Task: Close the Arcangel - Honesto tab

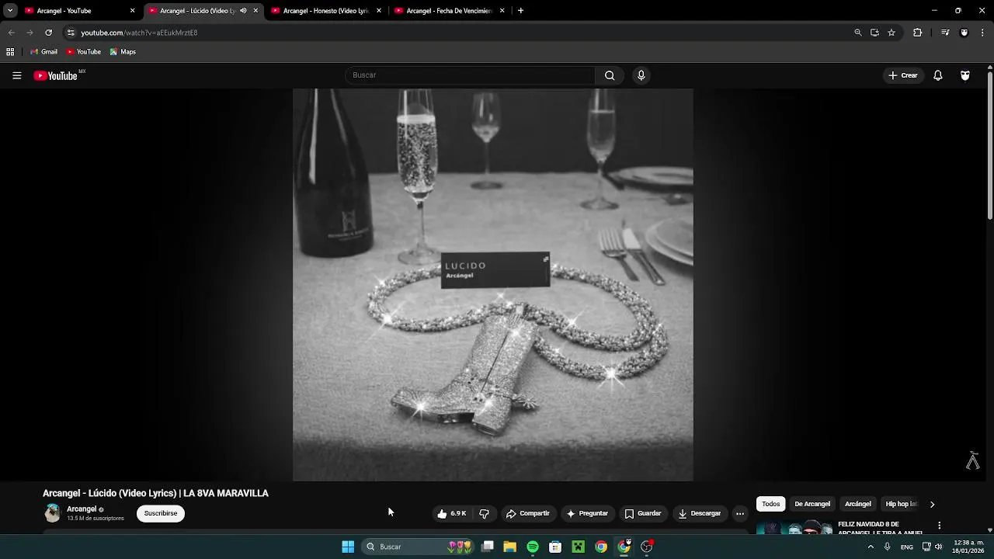Action: 379,11
